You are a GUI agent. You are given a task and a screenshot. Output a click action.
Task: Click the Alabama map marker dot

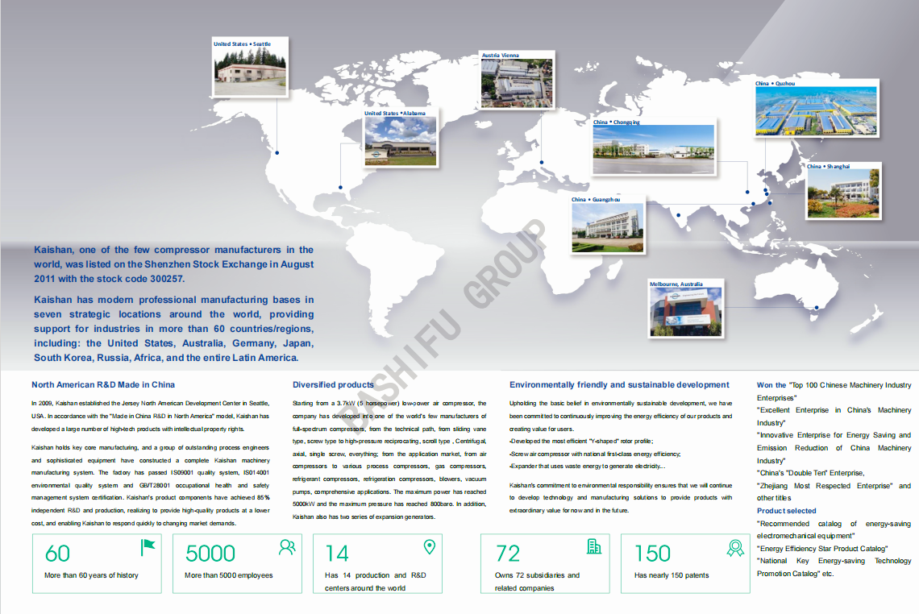point(340,188)
